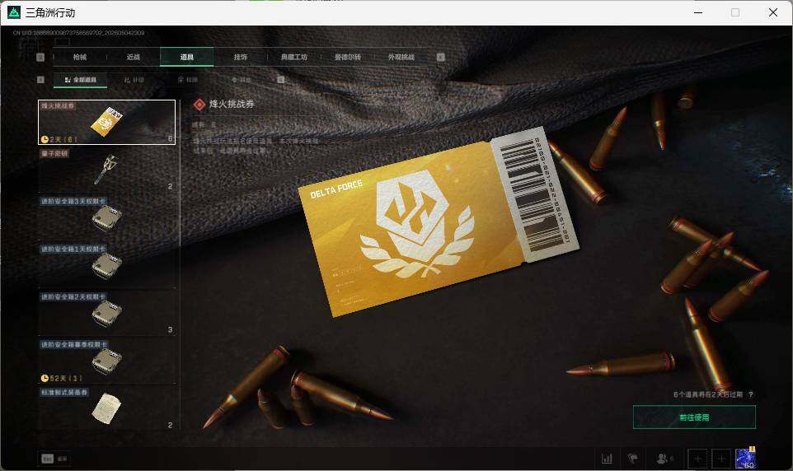The width and height of the screenshot is (793, 471).
Task: Select the 进阶安全箱赛季权限卡 item
Action: coord(106,361)
